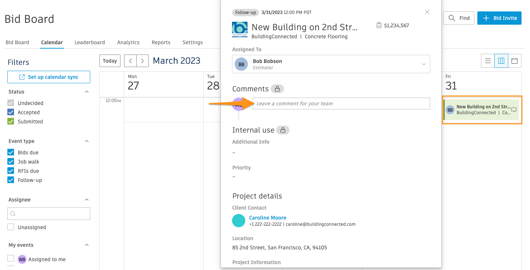Enable the Unassigned assignee checkbox
The height and width of the screenshot is (270, 530).
(x=11, y=227)
